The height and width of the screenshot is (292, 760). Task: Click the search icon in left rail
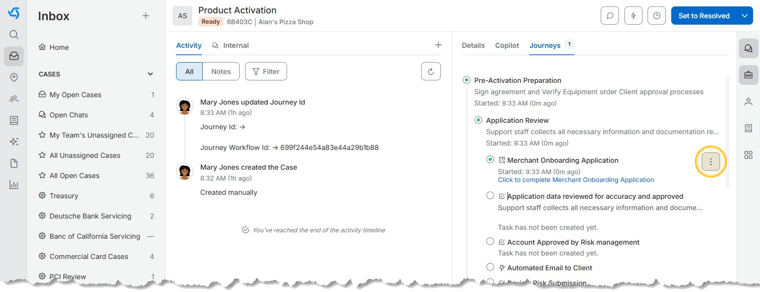click(14, 35)
